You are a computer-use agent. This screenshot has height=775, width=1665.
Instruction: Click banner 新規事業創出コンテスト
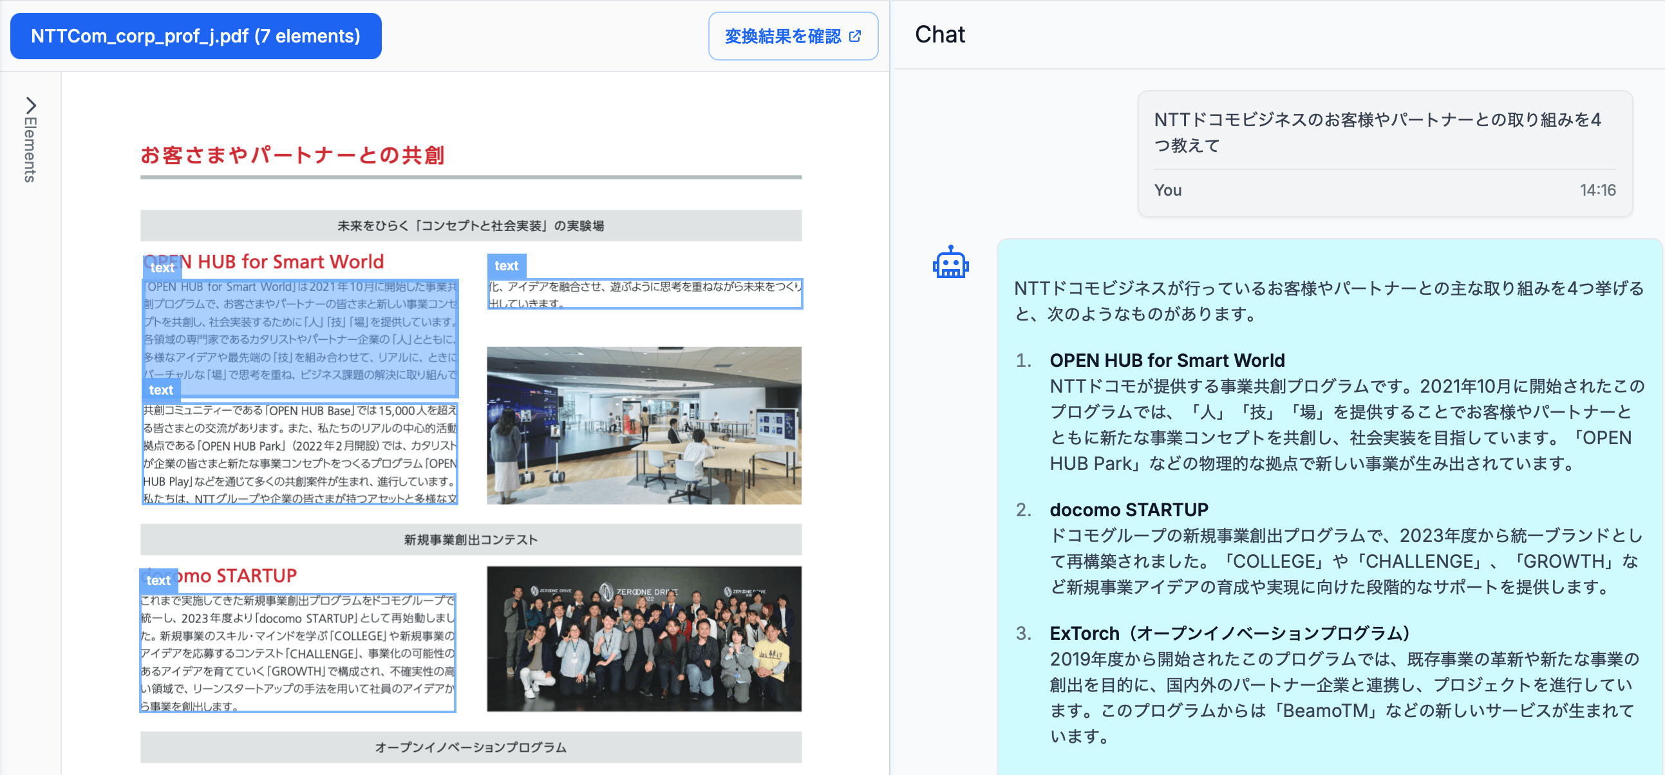tap(471, 539)
